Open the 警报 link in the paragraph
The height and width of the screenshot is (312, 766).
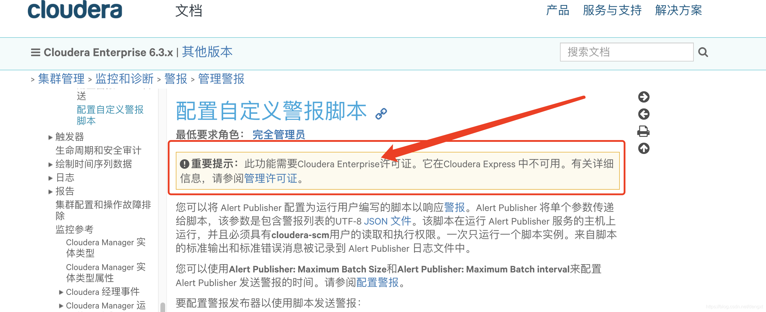click(454, 207)
